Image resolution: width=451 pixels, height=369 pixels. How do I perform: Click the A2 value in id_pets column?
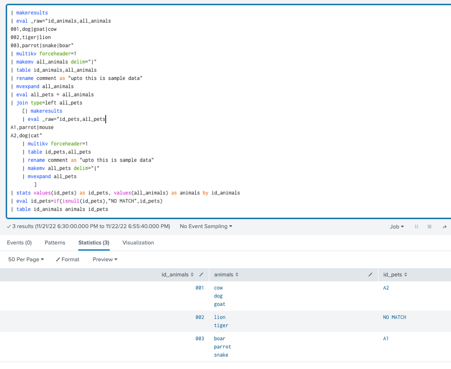click(x=386, y=288)
